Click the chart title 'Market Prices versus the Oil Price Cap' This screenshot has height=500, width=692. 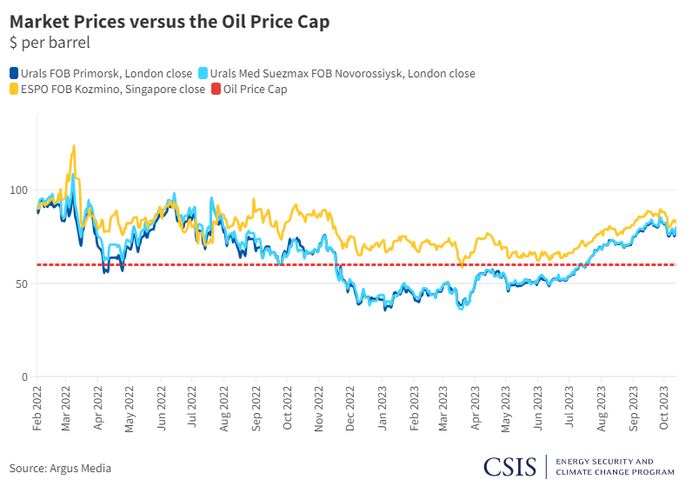[x=170, y=23]
